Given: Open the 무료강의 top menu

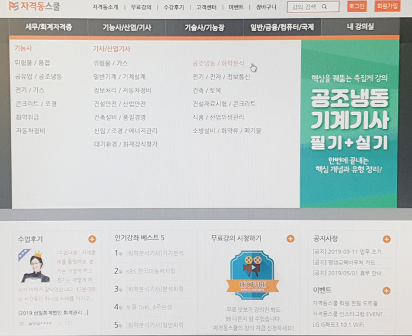Looking at the screenshot, I should 141,7.
